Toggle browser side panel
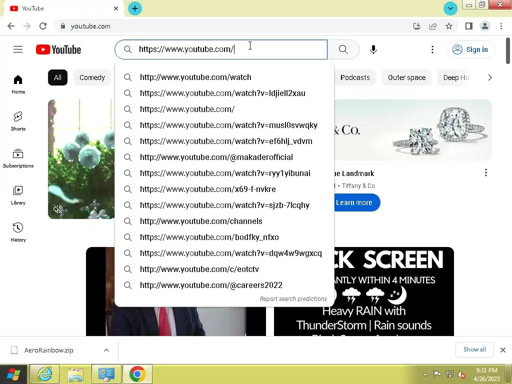The height and width of the screenshot is (384, 512). pos(469,26)
